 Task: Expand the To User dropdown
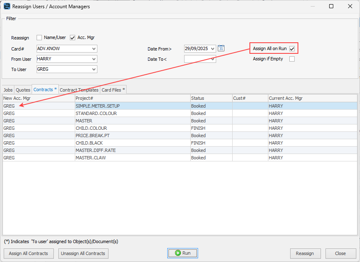(94, 69)
